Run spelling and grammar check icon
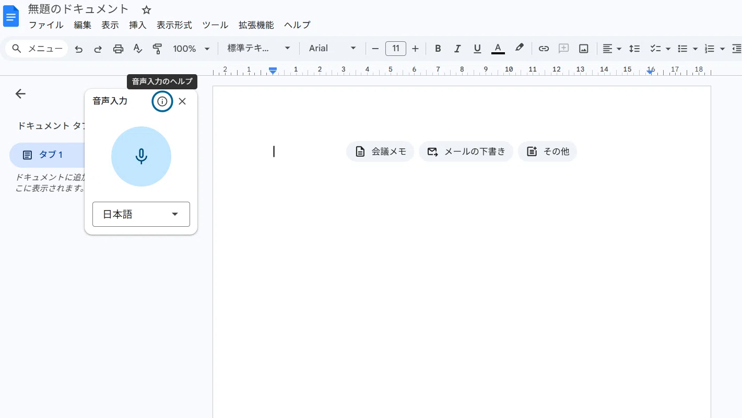The width and height of the screenshot is (742, 418). [x=138, y=49]
